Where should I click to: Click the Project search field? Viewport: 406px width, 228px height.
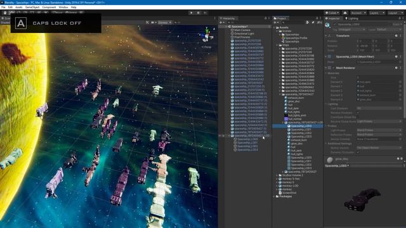pos(293,23)
